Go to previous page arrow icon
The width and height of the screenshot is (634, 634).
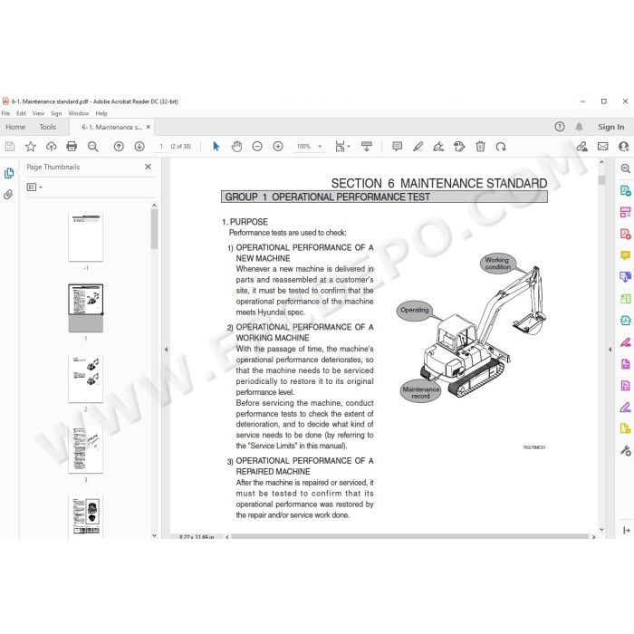(x=119, y=147)
